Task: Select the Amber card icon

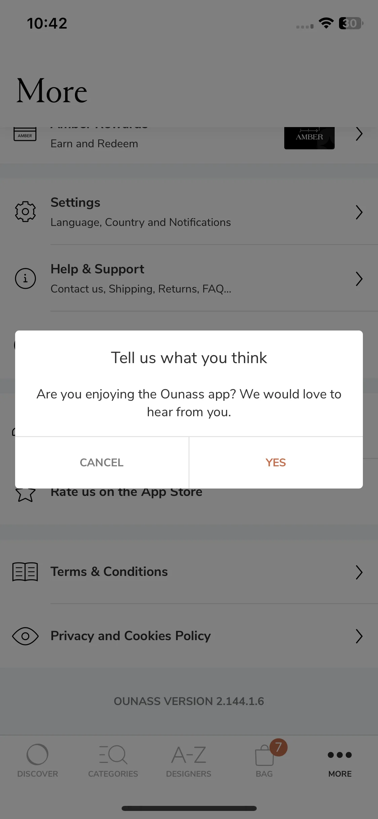Action: 25,134
